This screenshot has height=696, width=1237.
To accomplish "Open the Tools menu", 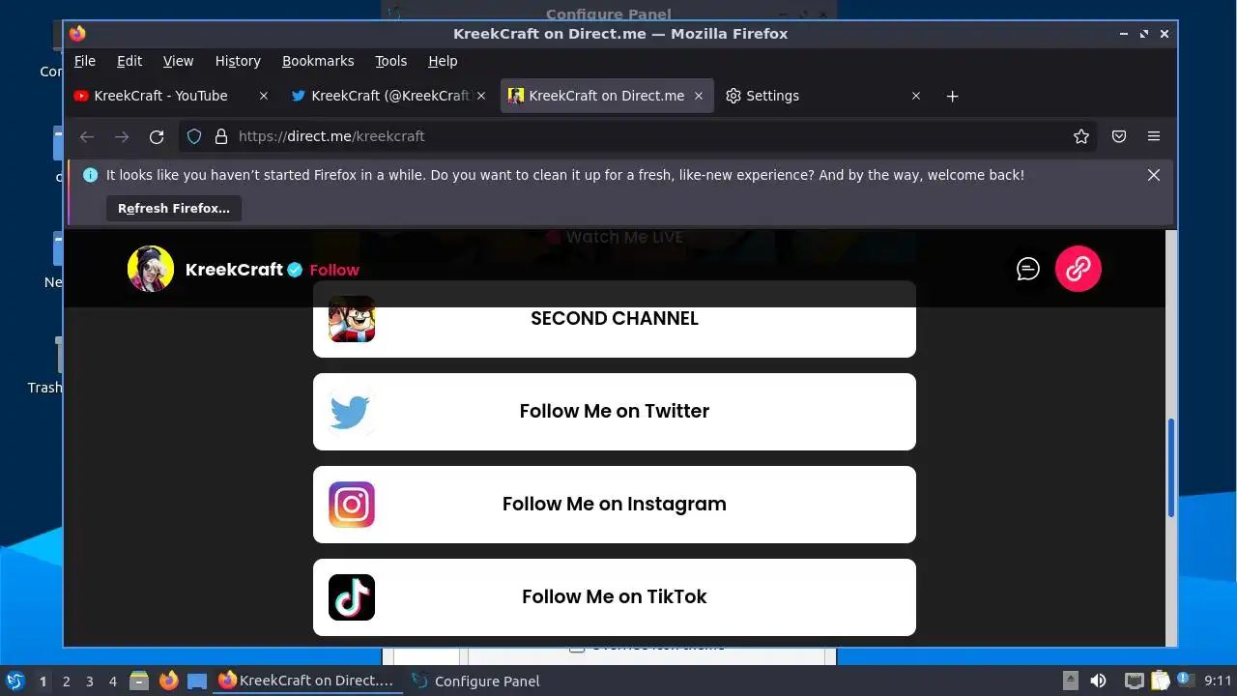I will tap(390, 61).
